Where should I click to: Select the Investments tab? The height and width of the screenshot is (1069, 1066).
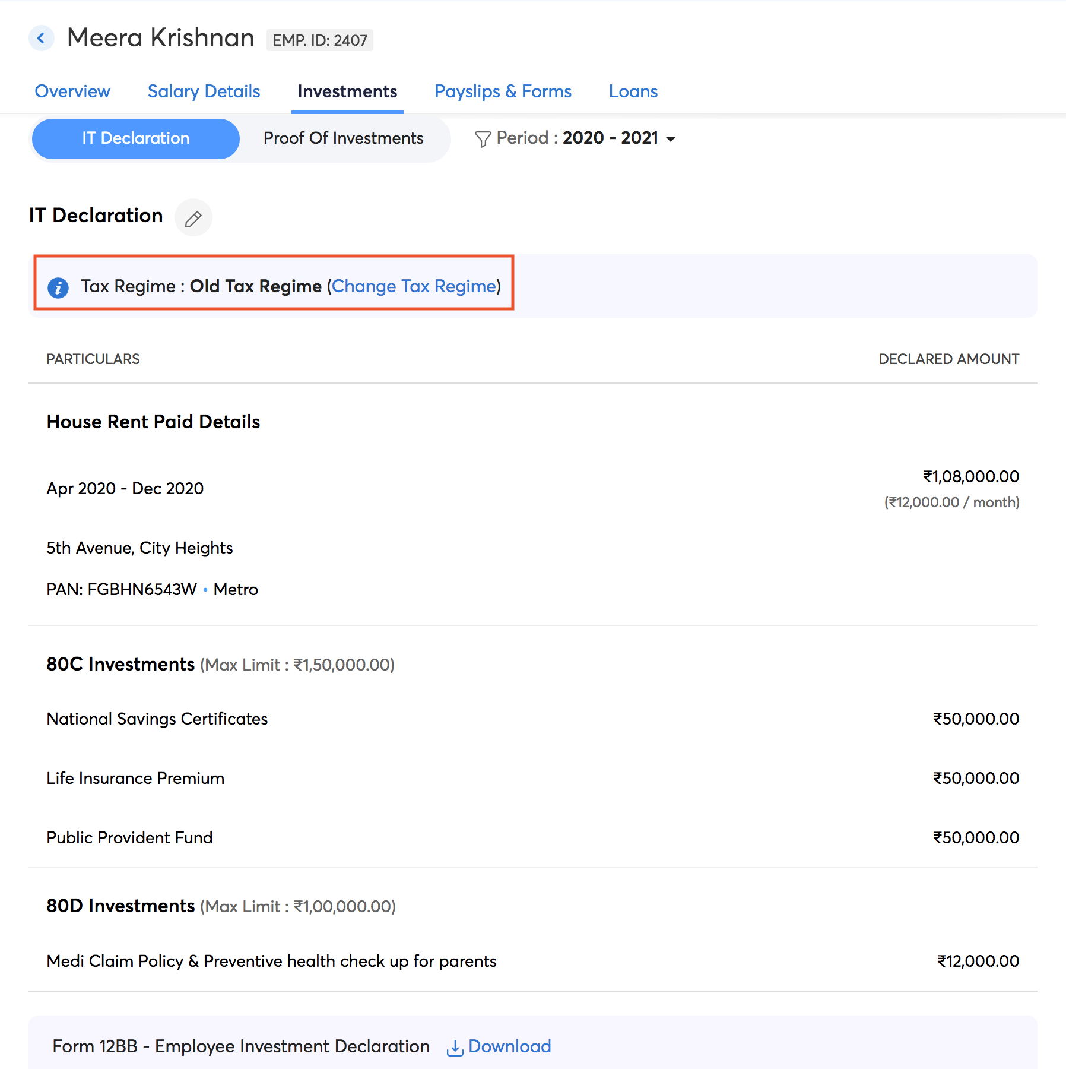tap(347, 91)
